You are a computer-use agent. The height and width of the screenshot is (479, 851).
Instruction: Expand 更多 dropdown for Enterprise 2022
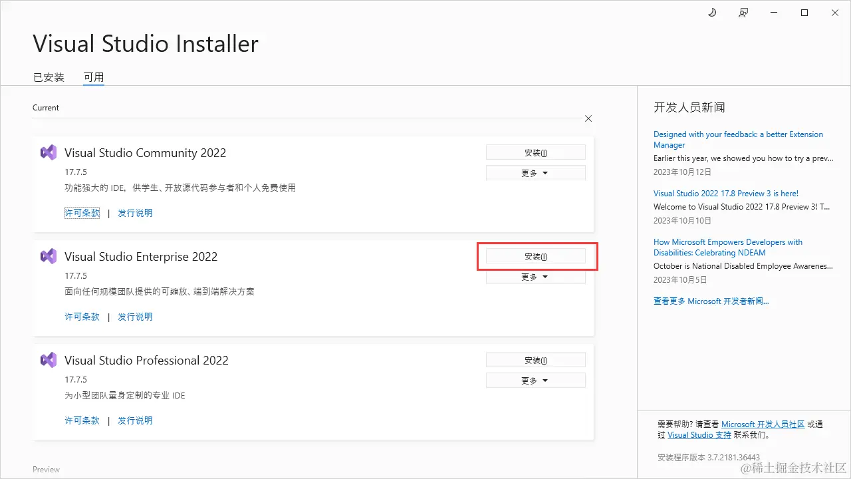[x=536, y=277]
